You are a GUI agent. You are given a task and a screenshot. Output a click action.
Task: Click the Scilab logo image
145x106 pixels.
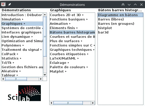click(24, 93)
